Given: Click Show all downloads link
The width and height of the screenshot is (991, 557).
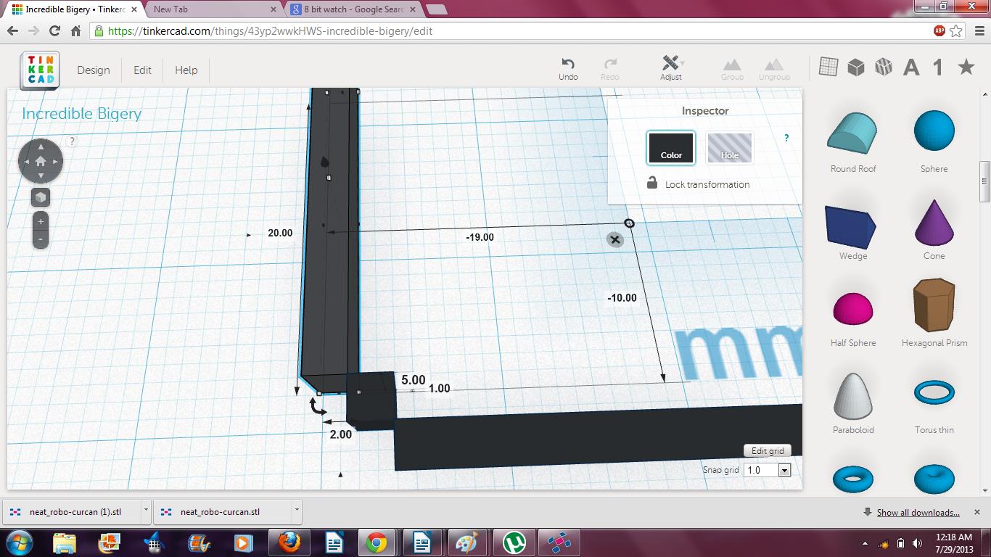Looking at the screenshot, I should point(918,512).
